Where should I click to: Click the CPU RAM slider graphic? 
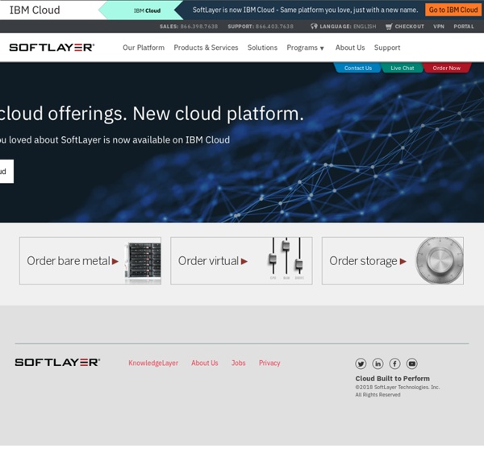[286, 259]
